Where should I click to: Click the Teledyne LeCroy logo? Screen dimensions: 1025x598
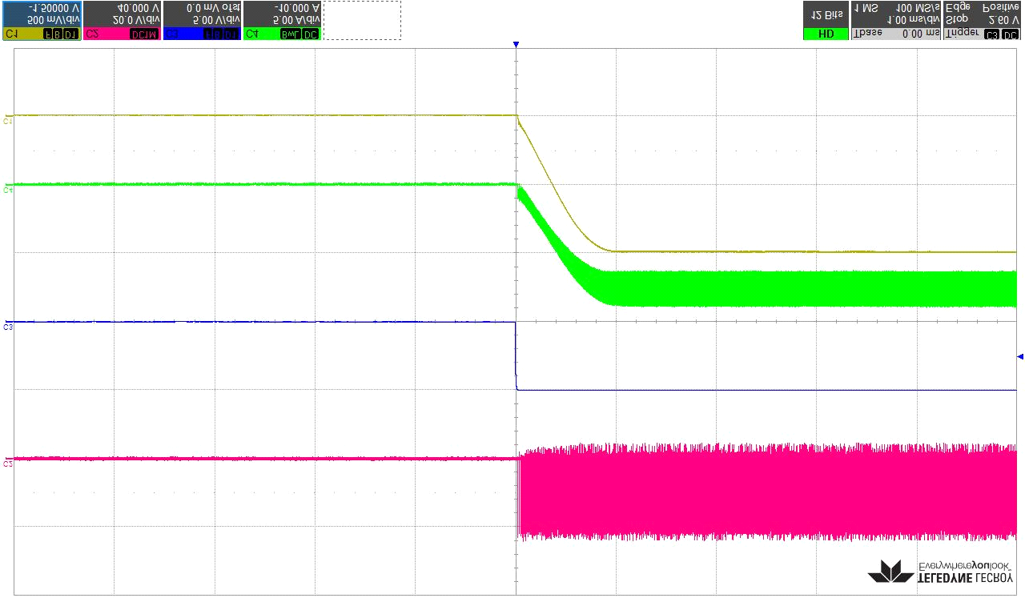(941, 571)
